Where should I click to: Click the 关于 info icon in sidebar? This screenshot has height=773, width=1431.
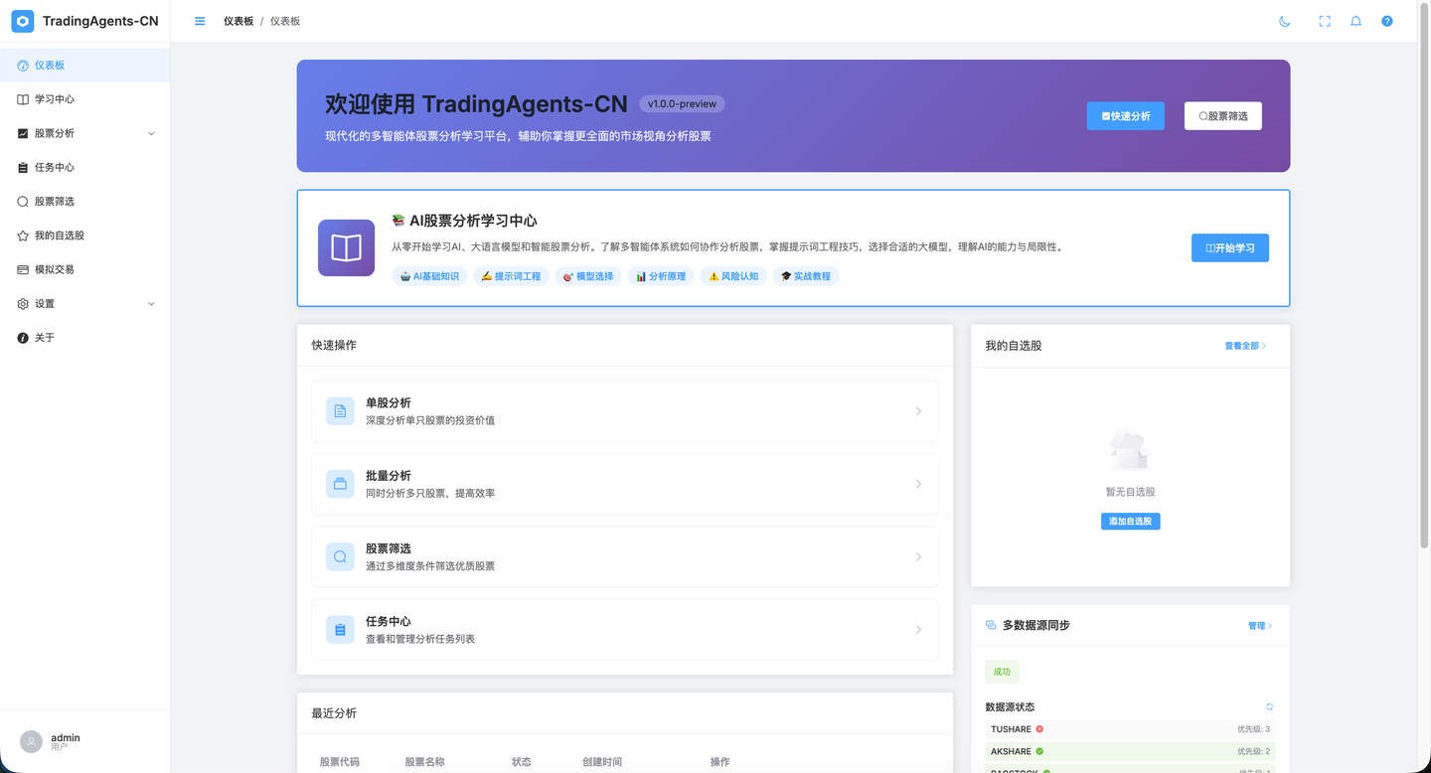pos(23,338)
